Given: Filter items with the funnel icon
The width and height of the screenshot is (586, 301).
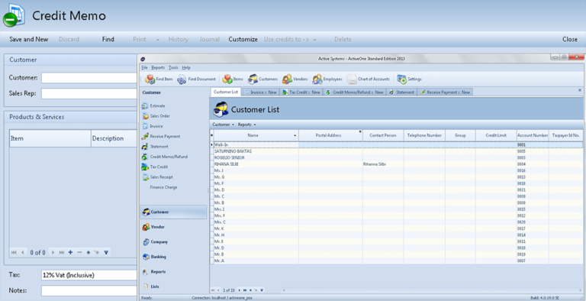Looking at the screenshot, I should [x=106, y=252].
